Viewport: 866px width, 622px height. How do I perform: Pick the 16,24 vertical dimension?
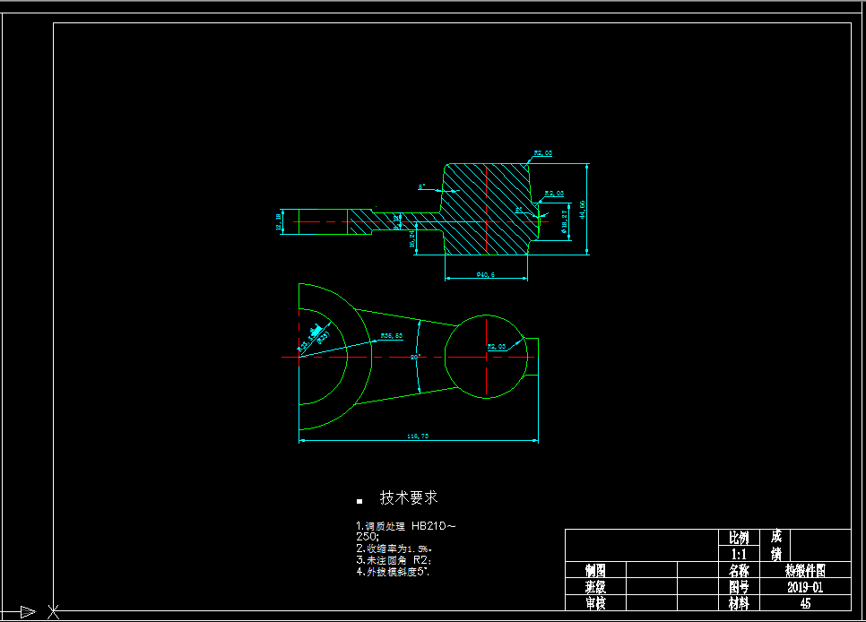tap(411, 238)
